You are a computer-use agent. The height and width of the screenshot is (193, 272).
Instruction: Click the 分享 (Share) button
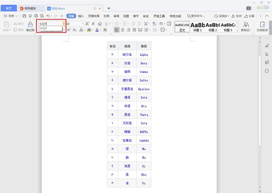point(249,16)
